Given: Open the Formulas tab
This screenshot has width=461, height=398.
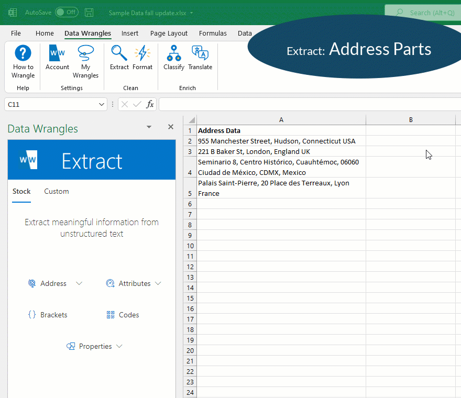Looking at the screenshot, I should [x=213, y=33].
